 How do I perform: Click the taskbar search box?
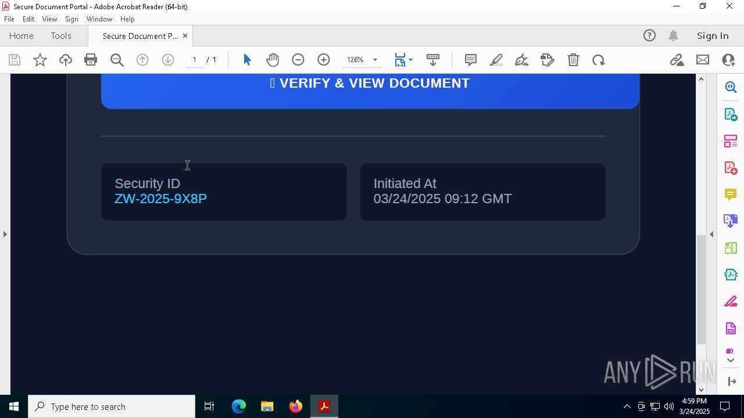112,406
